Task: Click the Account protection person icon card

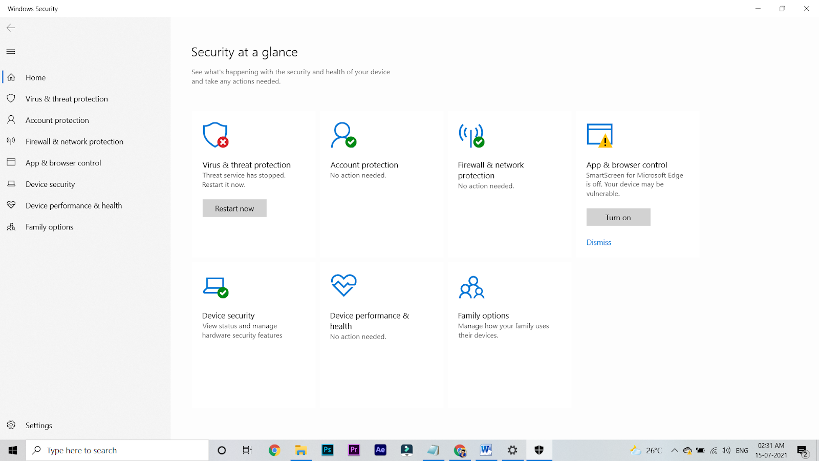Action: tap(343, 135)
